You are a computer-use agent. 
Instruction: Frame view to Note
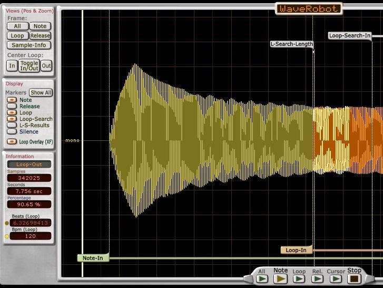point(40,26)
